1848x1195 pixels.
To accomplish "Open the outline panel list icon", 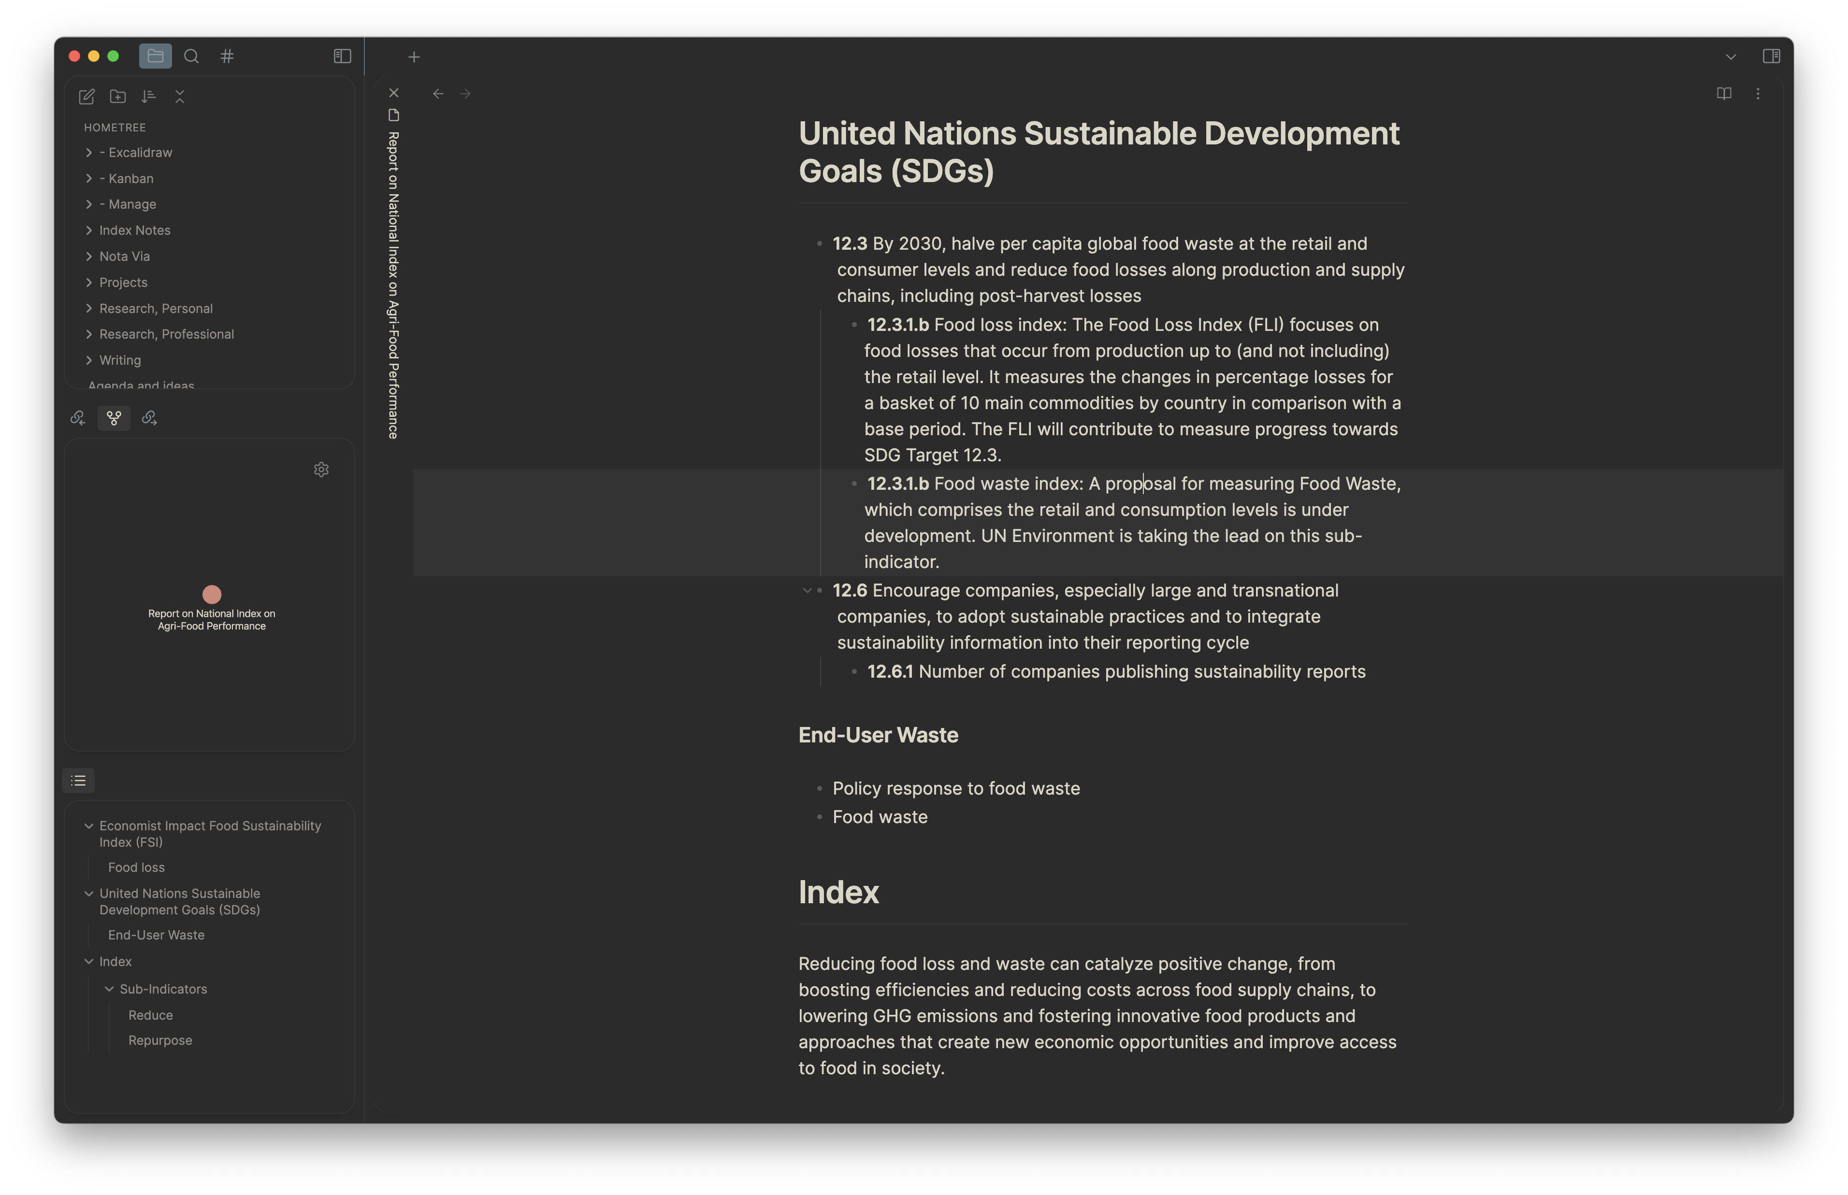I will 78,780.
